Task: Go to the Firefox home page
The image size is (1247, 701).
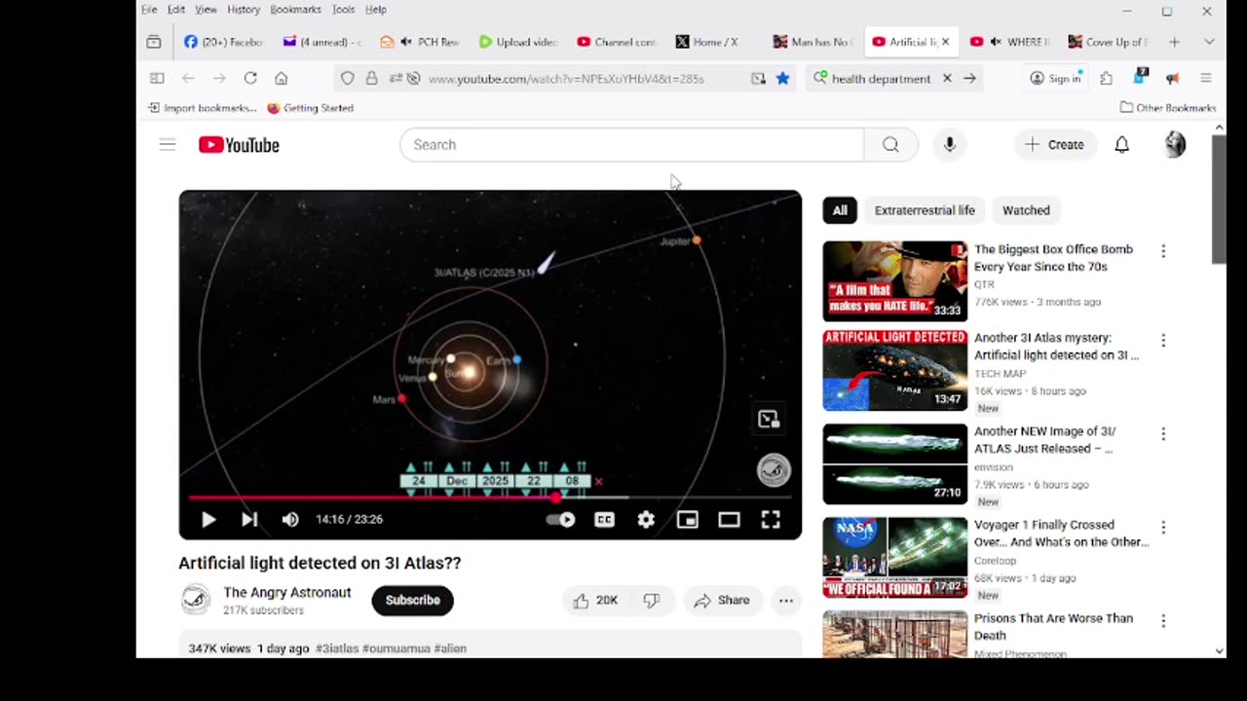Action: coord(281,78)
